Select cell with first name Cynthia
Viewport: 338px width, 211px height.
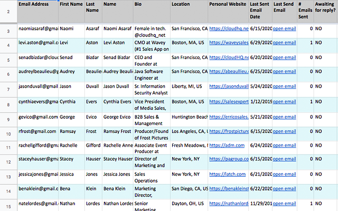click(72, 104)
